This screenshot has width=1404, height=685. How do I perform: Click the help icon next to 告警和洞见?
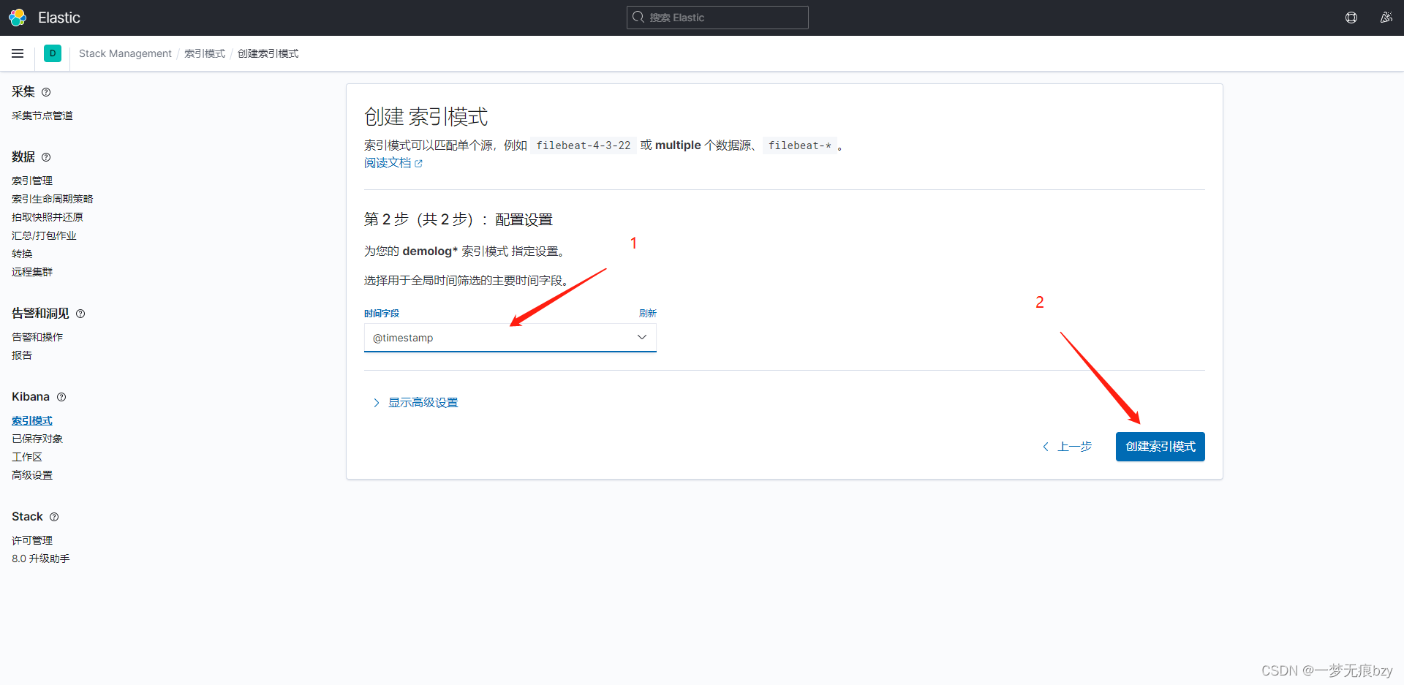pyautogui.click(x=80, y=314)
